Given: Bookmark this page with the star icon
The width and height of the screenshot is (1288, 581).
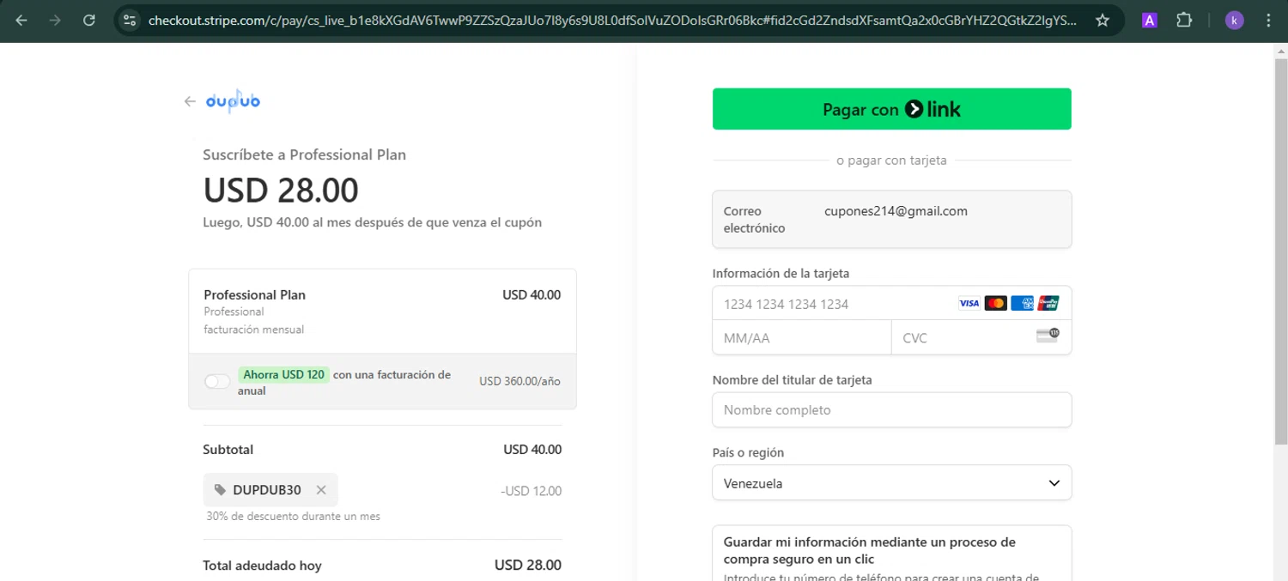Looking at the screenshot, I should [x=1103, y=20].
